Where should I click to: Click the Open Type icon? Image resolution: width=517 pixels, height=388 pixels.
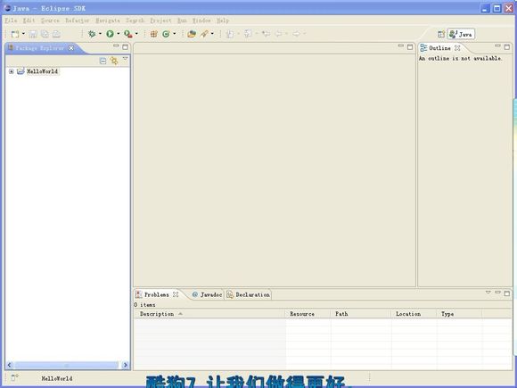tap(192, 34)
